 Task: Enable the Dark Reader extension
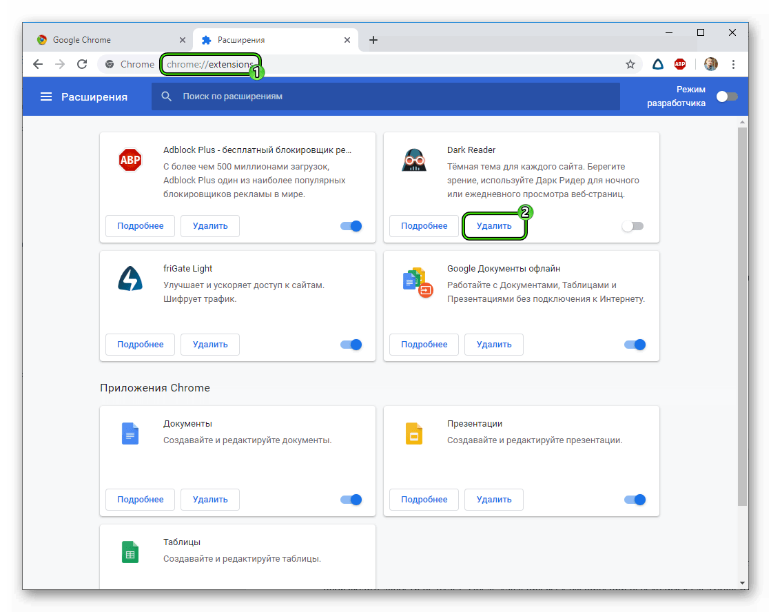click(633, 226)
